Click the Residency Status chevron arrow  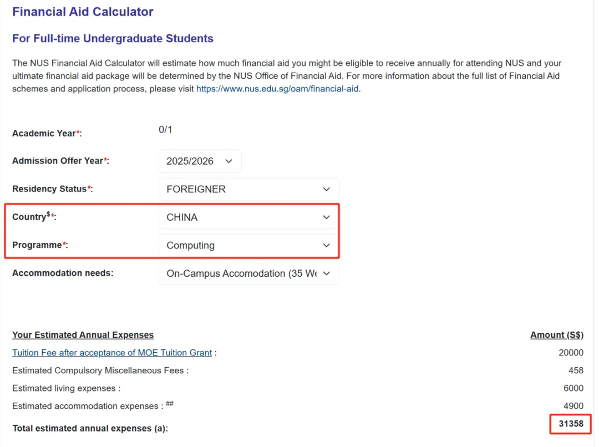[x=326, y=189]
